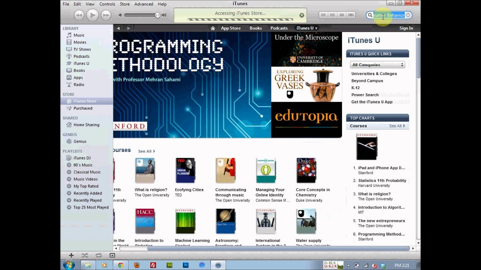The width and height of the screenshot is (481, 270).
Task: Switch to grid view
Action: point(342,15)
